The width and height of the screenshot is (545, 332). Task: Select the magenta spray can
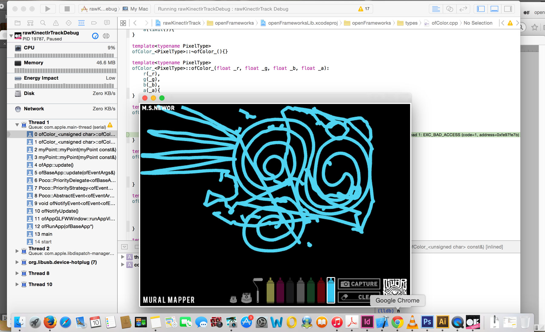click(280, 290)
